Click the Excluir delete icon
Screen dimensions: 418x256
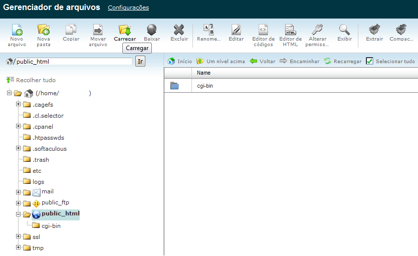(179, 30)
